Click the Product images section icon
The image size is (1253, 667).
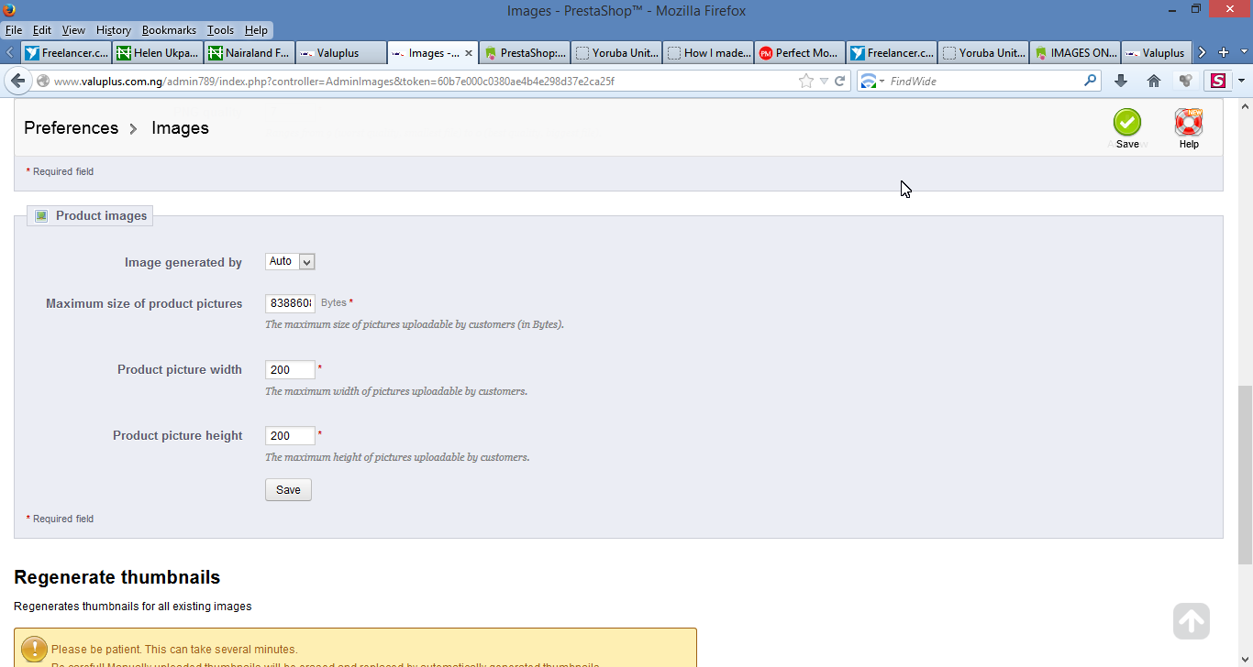coord(41,216)
